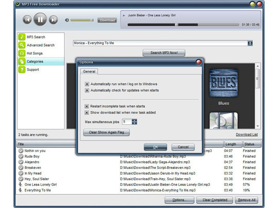Screen dimensions: 278x208
Task: Click finished check icon for In My Head
Action: click(x=21, y=174)
